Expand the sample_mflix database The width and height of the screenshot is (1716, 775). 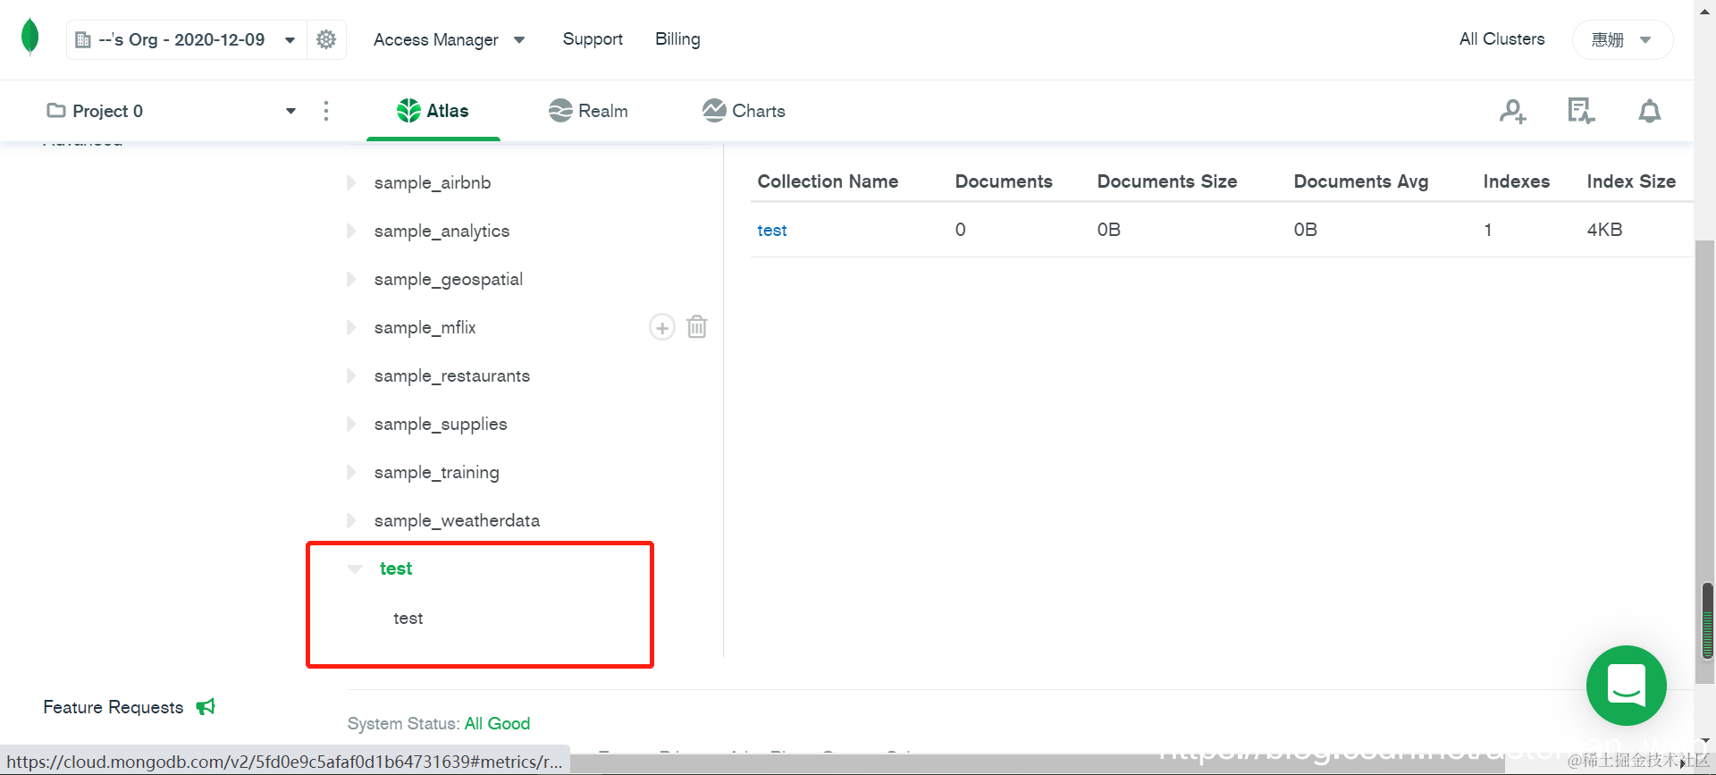click(x=351, y=327)
